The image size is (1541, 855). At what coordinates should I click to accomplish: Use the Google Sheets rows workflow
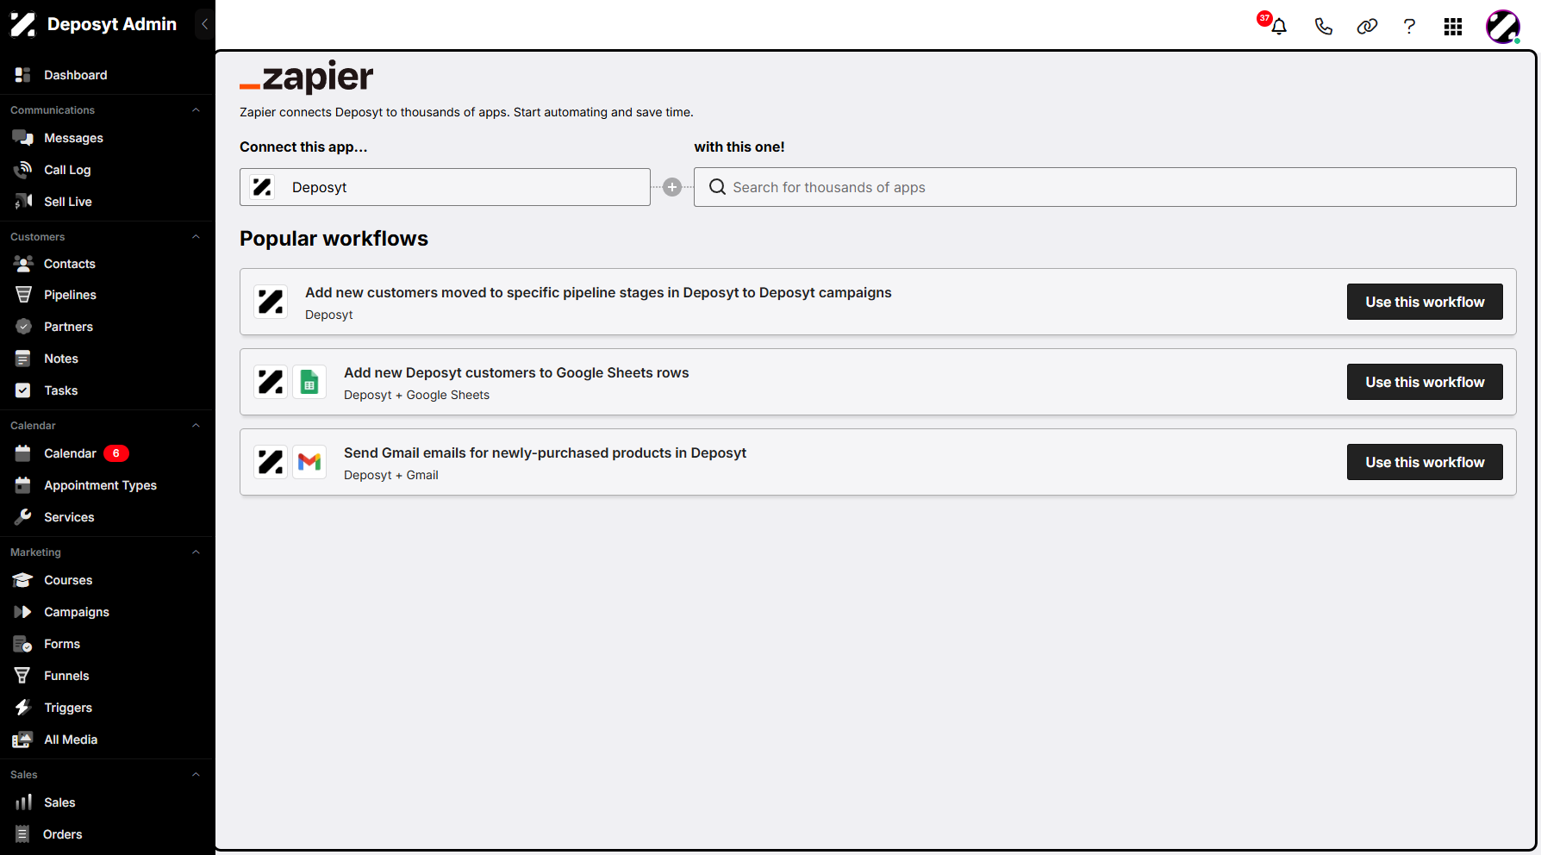pos(1425,382)
